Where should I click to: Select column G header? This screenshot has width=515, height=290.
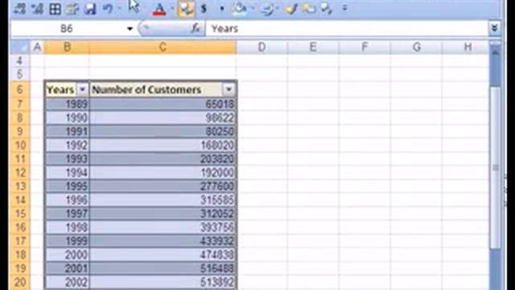(x=416, y=48)
